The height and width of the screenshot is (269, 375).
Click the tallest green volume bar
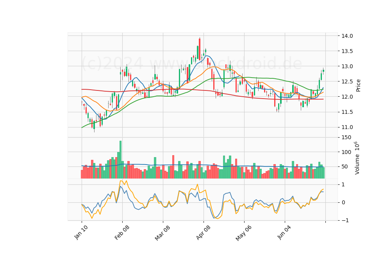(121, 159)
